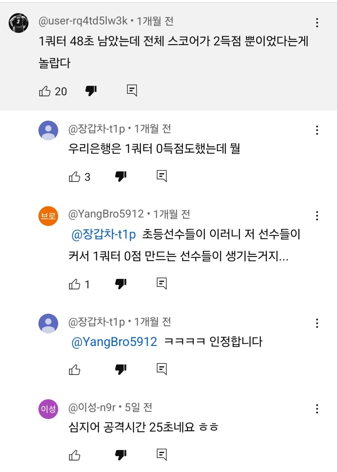Reply to the 공격시간 25초 comment
Viewport: 337px width, 472px height.
(162, 455)
